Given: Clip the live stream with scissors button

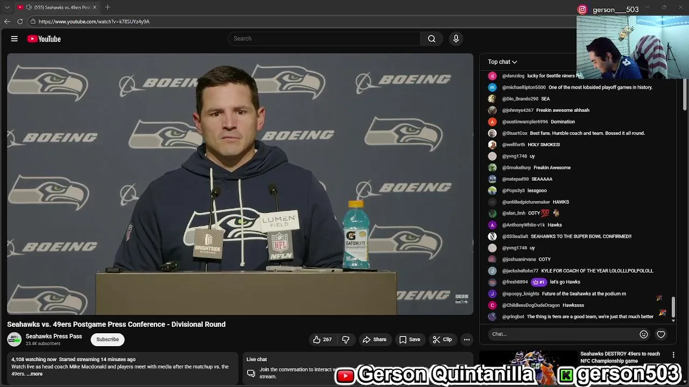Looking at the screenshot, I should (x=442, y=340).
